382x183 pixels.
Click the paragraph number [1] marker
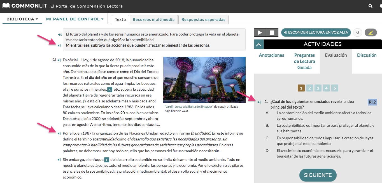point(54,60)
